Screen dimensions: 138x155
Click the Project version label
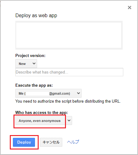point(30,56)
